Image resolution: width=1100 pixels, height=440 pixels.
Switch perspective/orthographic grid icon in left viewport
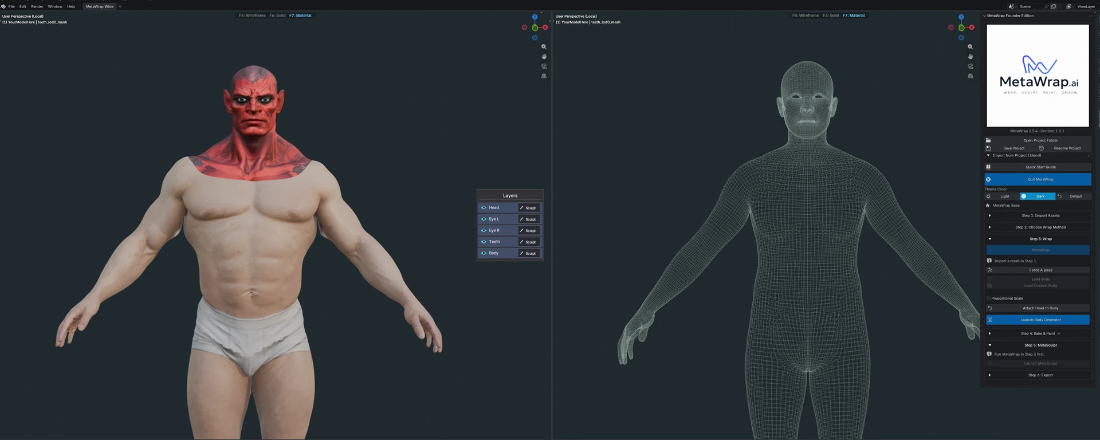544,76
